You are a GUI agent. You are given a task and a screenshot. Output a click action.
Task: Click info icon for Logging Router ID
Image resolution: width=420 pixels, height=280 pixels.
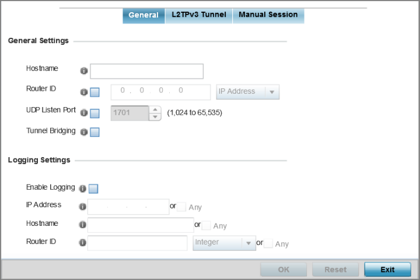tap(82, 243)
